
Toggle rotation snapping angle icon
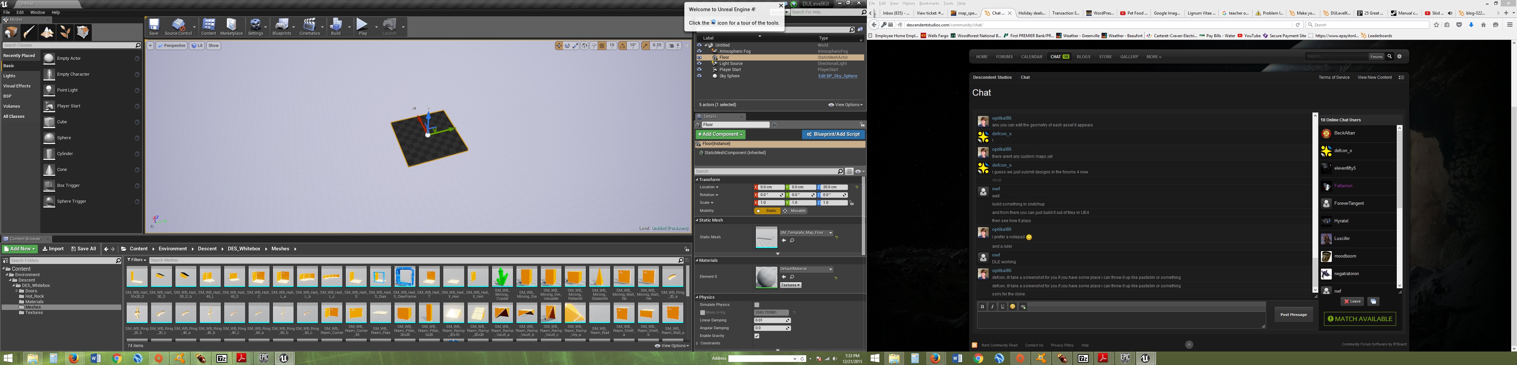(622, 46)
